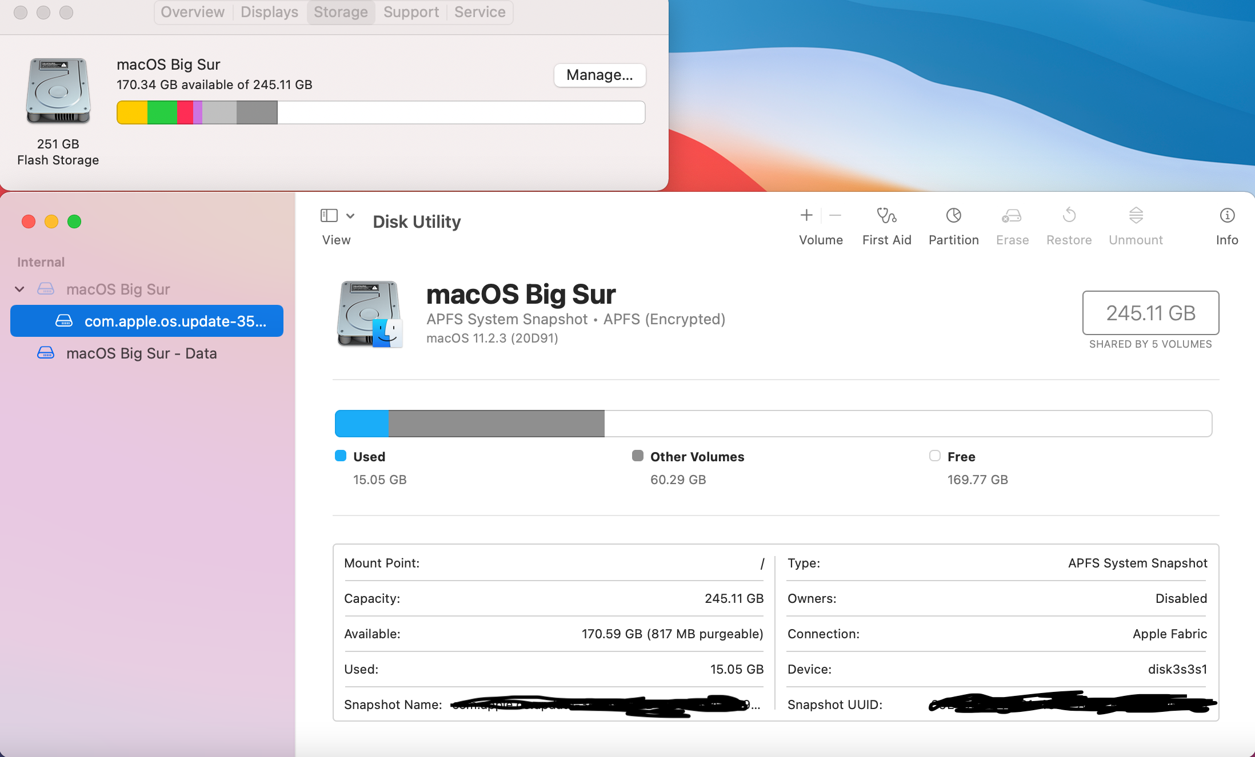Click the add Volume plus icon

coord(806,215)
